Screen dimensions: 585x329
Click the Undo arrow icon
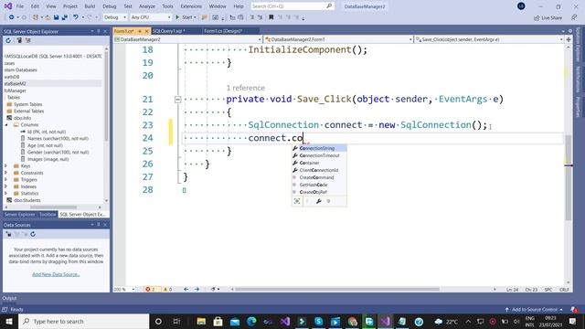click(x=76, y=17)
